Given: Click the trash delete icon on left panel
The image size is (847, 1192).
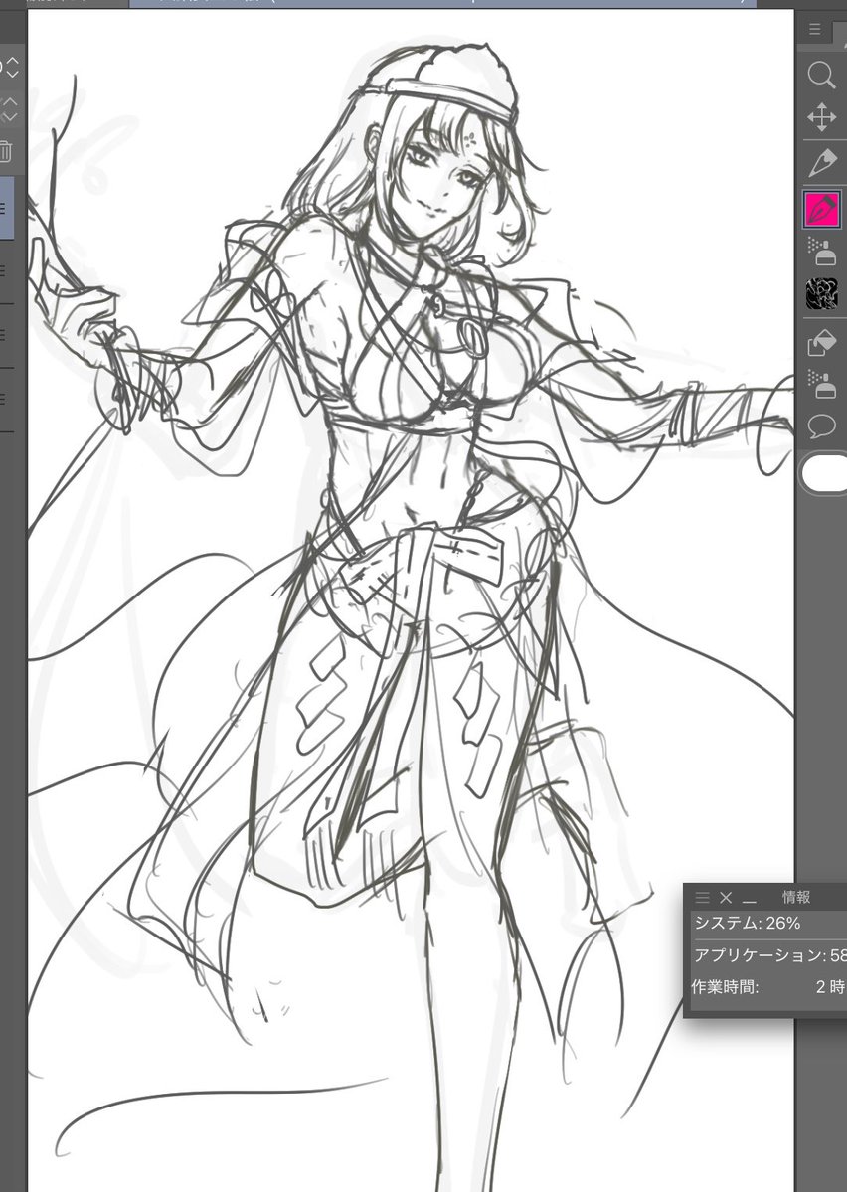Looking at the screenshot, I should 5,151.
